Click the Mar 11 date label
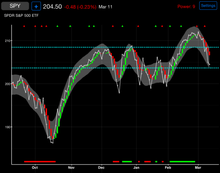220x173 pixels. click(x=105, y=7)
